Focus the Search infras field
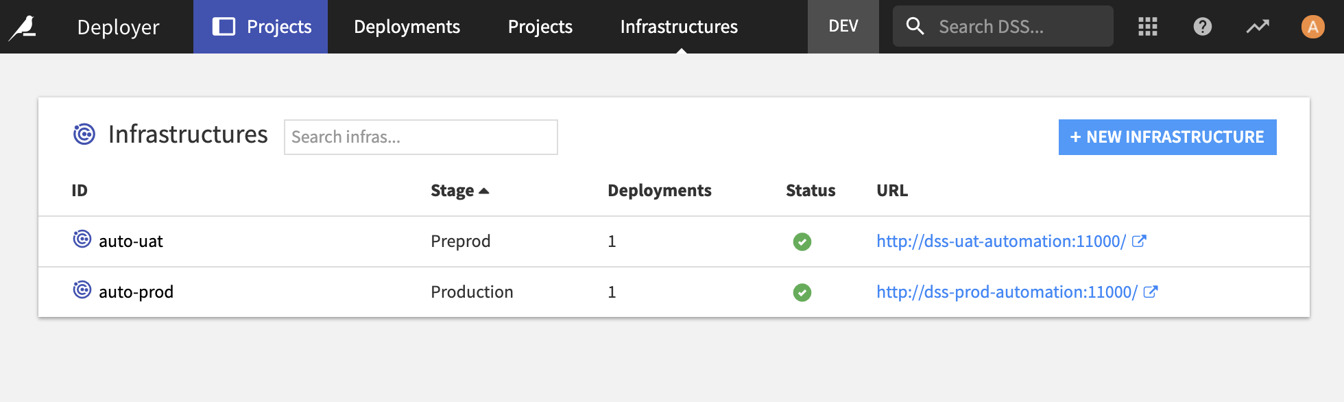 421,137
